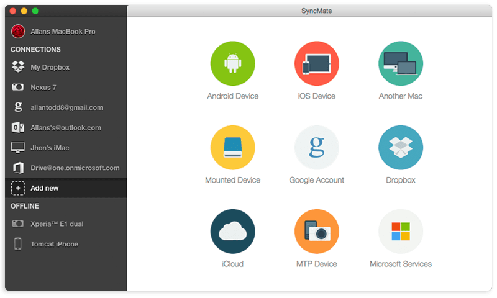Select Drive@one.onmicrosoft.com in sidebar
Screen dimensions: 497x298
point(75,168)
